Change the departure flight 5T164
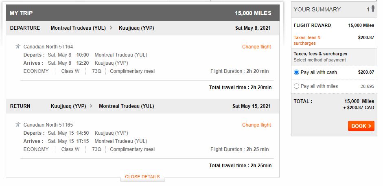 (x=256, y=47)
